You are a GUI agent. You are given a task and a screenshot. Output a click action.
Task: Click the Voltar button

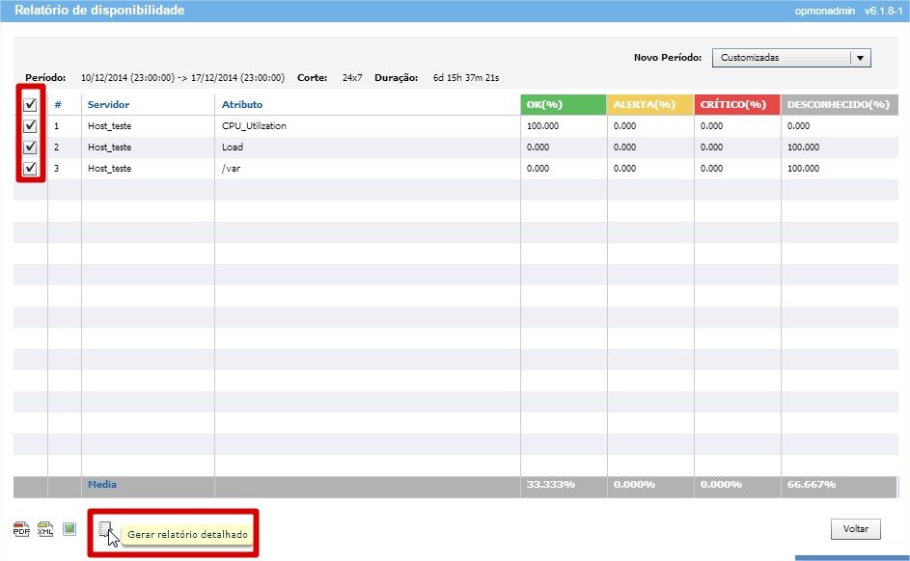click(855, 528)
